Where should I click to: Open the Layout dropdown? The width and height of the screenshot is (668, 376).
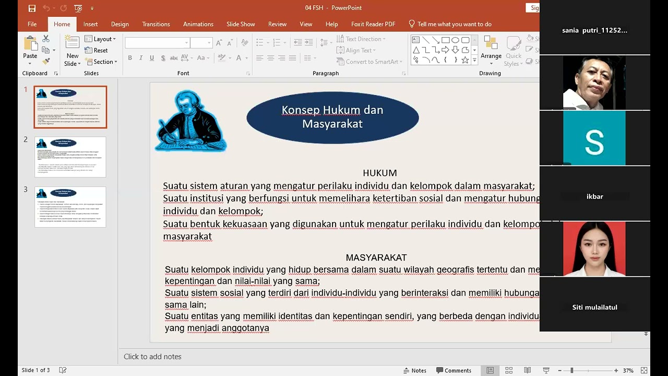click(x=100, y=39)
